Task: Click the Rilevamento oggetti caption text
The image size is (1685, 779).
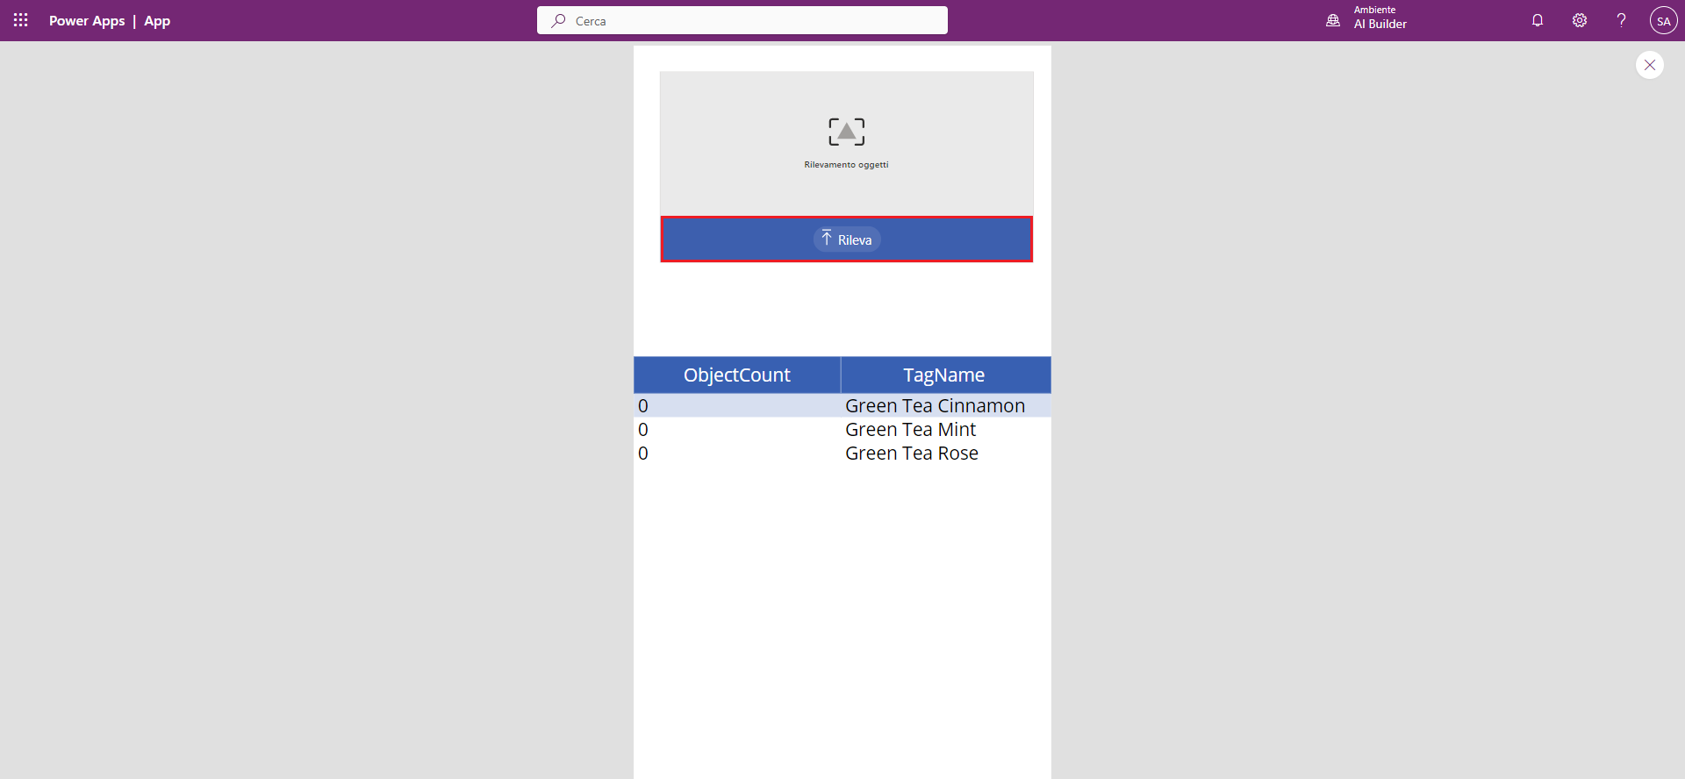Action: click(x=846, y=165)
